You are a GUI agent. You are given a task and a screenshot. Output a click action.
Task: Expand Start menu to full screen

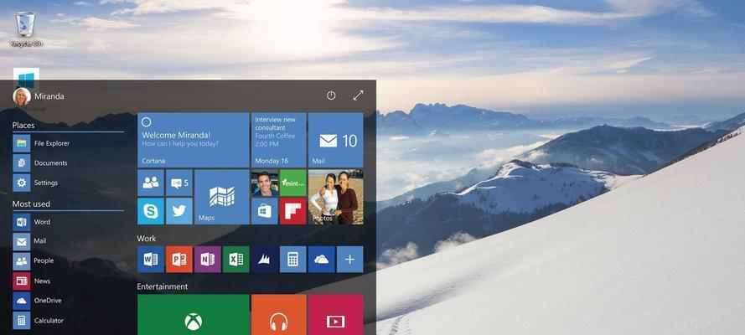(x=358, y=95)
